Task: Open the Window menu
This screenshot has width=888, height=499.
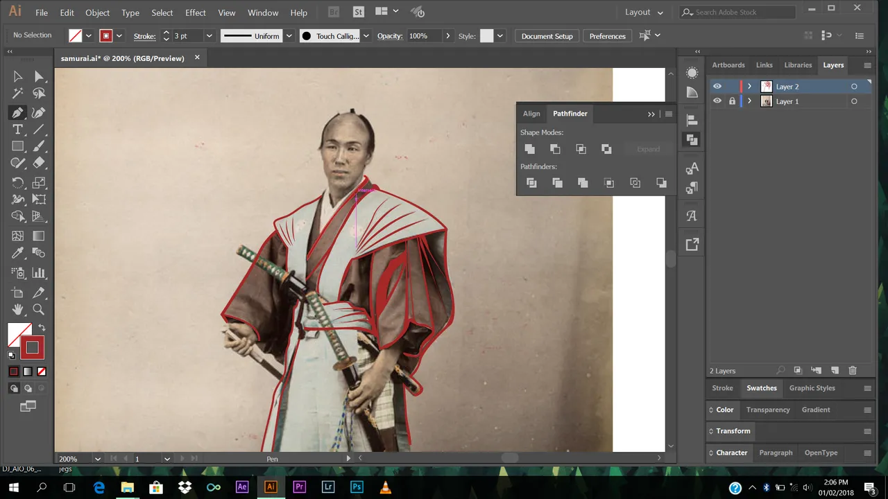Action: click(263, 12)
